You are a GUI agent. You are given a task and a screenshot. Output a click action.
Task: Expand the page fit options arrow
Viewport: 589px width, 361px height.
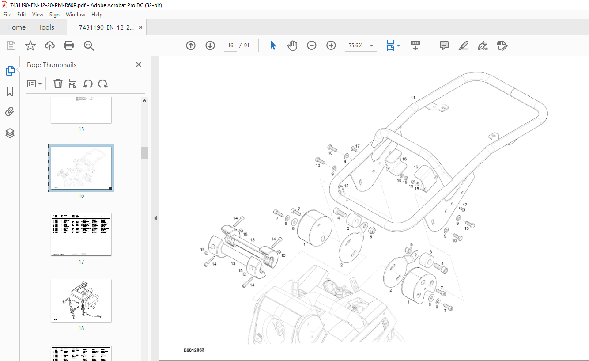coord(399,46)
